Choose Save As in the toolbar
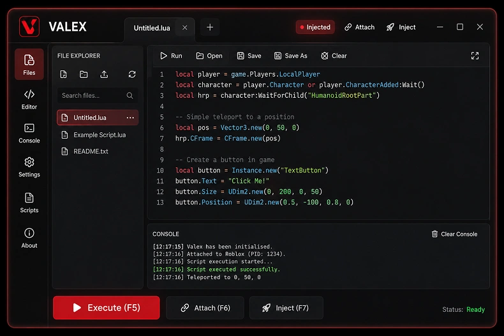 291,56
